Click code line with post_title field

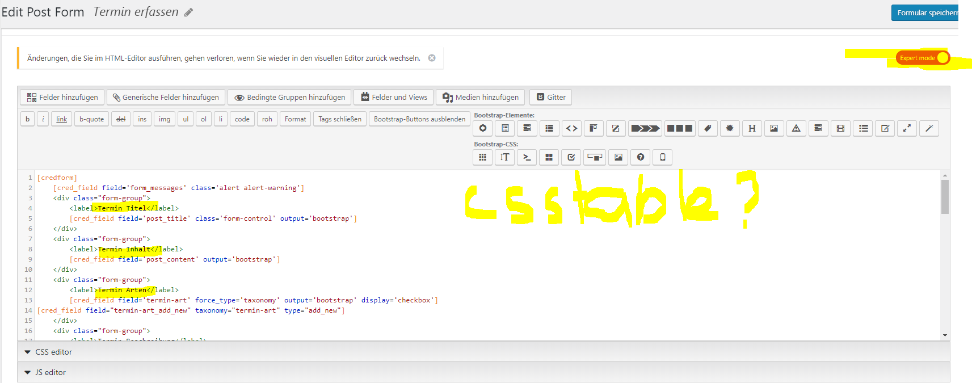[213, 218]
